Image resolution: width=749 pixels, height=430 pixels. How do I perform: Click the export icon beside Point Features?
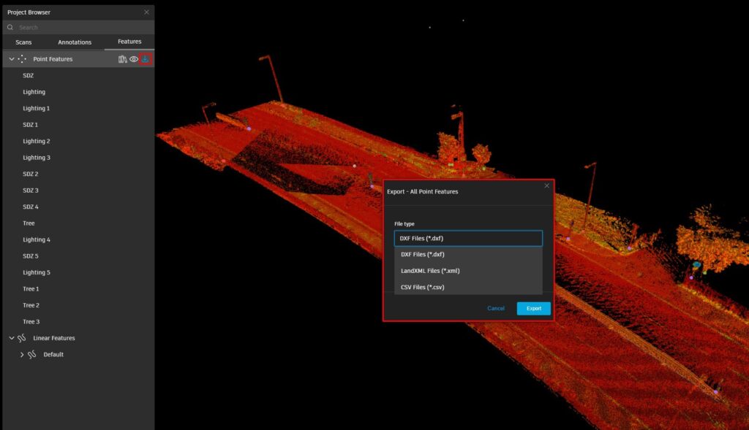[145, 59]
